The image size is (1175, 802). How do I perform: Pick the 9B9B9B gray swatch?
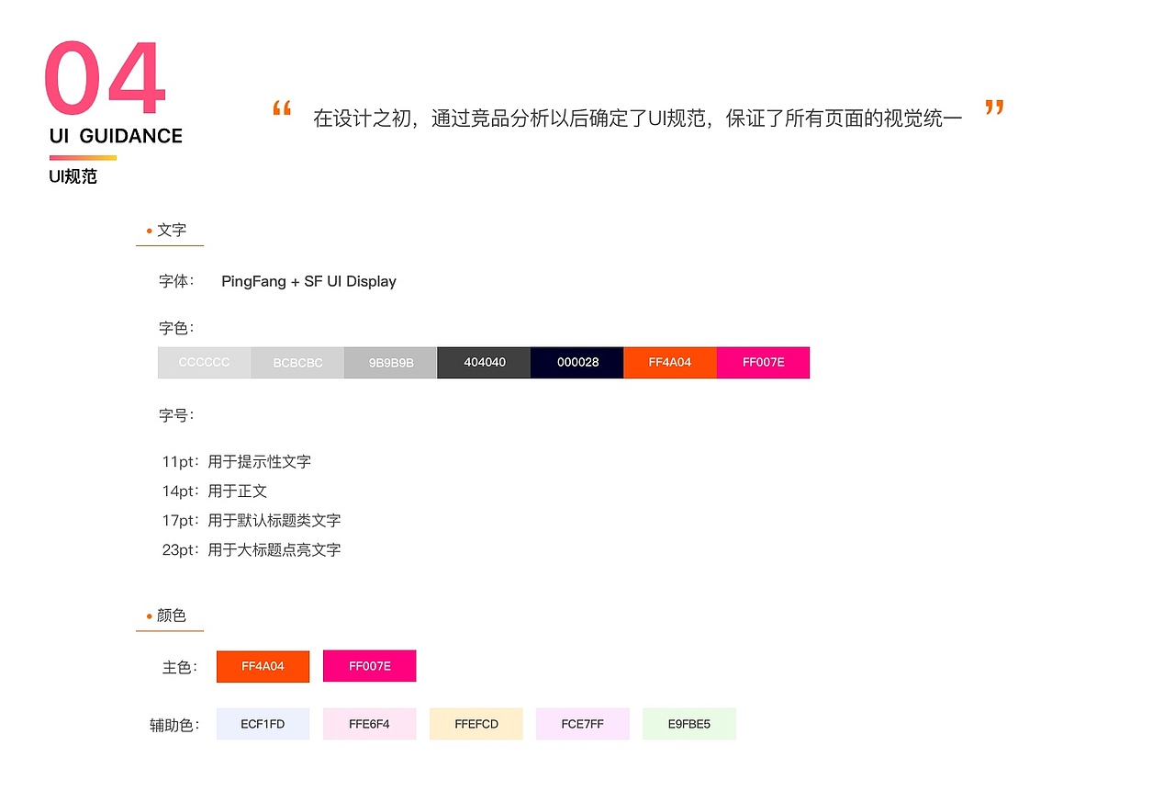coord(391,363)
